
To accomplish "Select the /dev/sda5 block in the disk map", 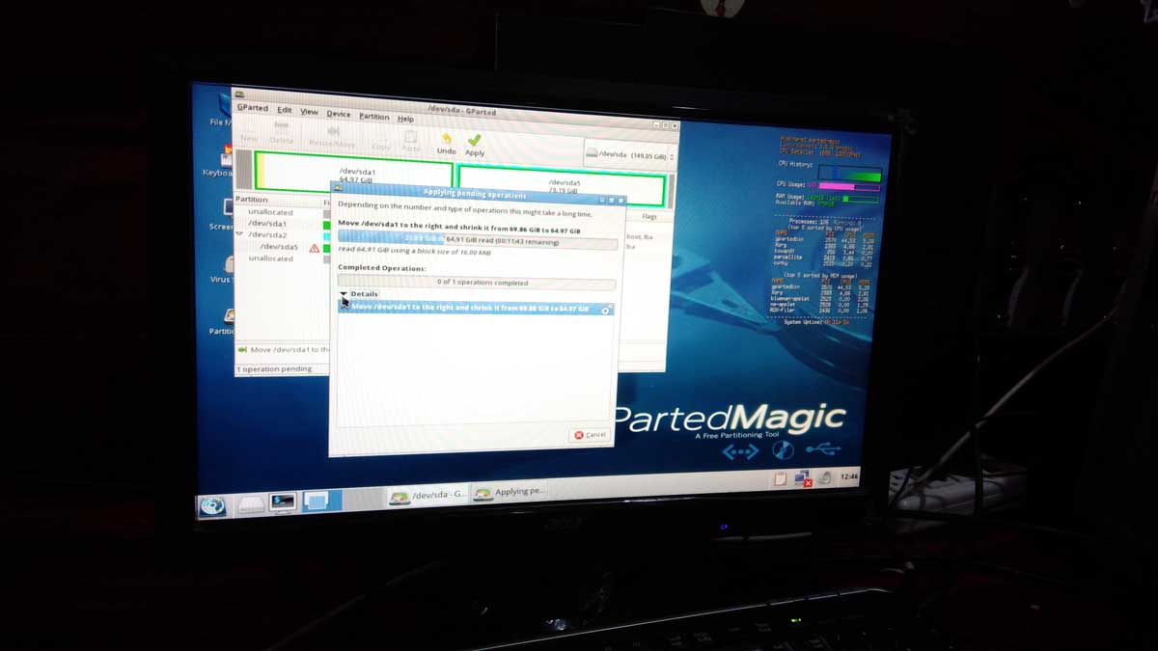I will (x=562, y=186).
